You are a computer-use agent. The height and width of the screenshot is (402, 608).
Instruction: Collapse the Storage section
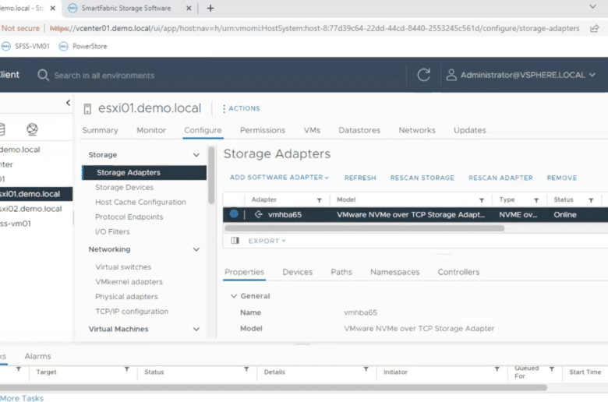pos(196,155)
